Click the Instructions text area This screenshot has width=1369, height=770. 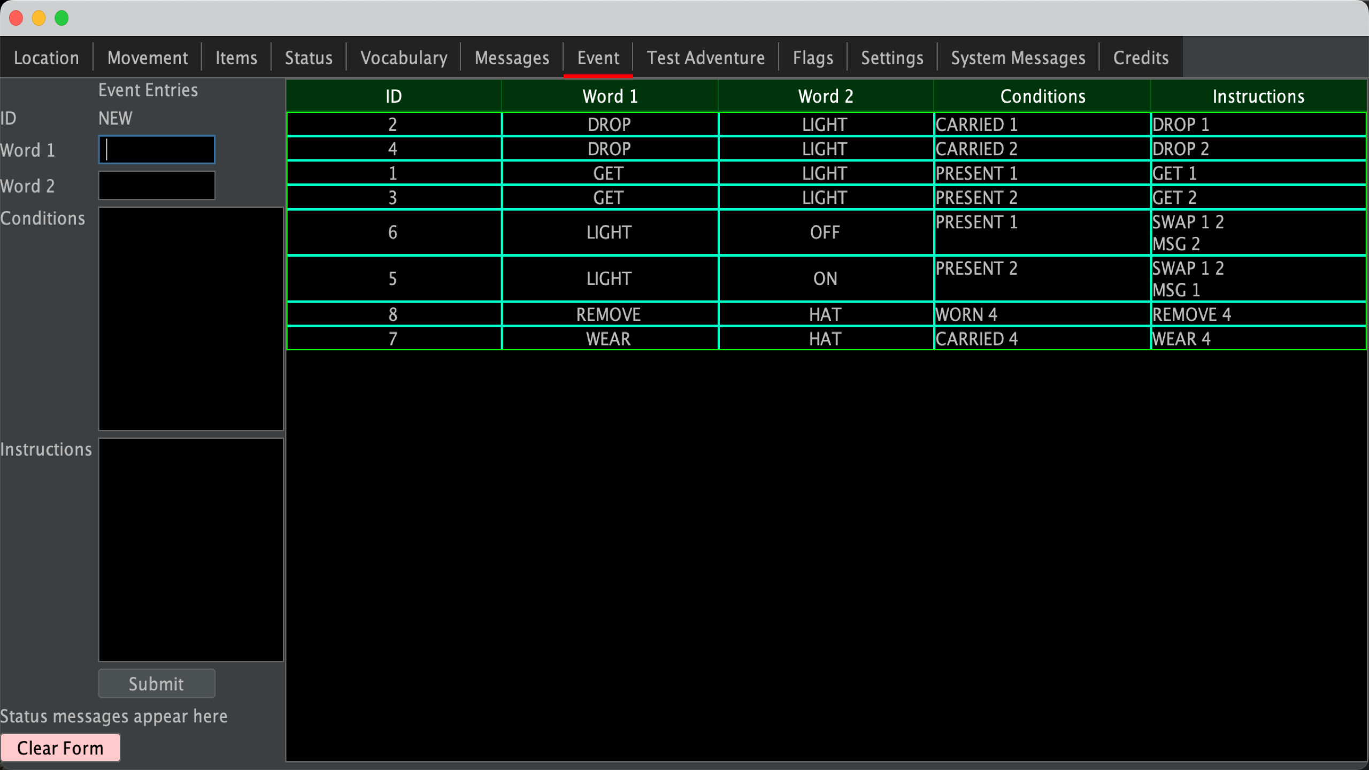[190, 550]
